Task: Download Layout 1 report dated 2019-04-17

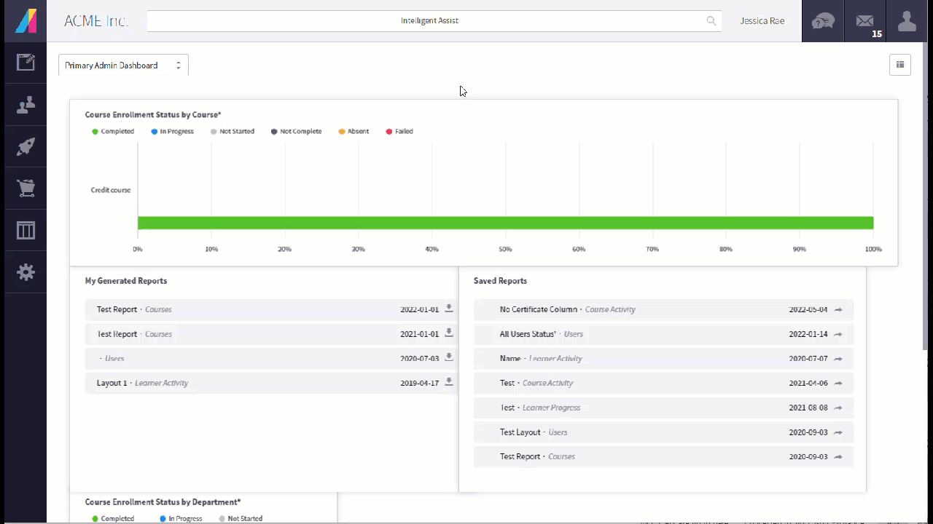Action: (x=449, y=382)
